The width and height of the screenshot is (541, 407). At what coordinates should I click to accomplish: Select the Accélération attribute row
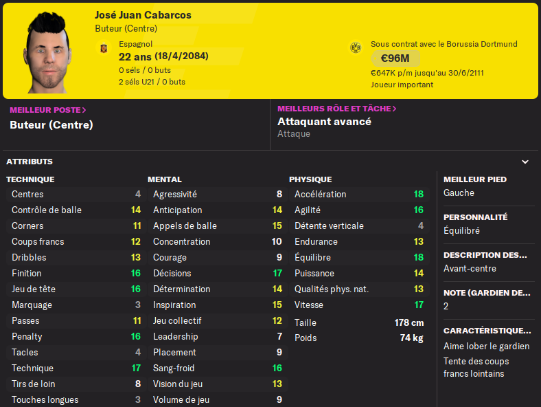tap(358, 194)
